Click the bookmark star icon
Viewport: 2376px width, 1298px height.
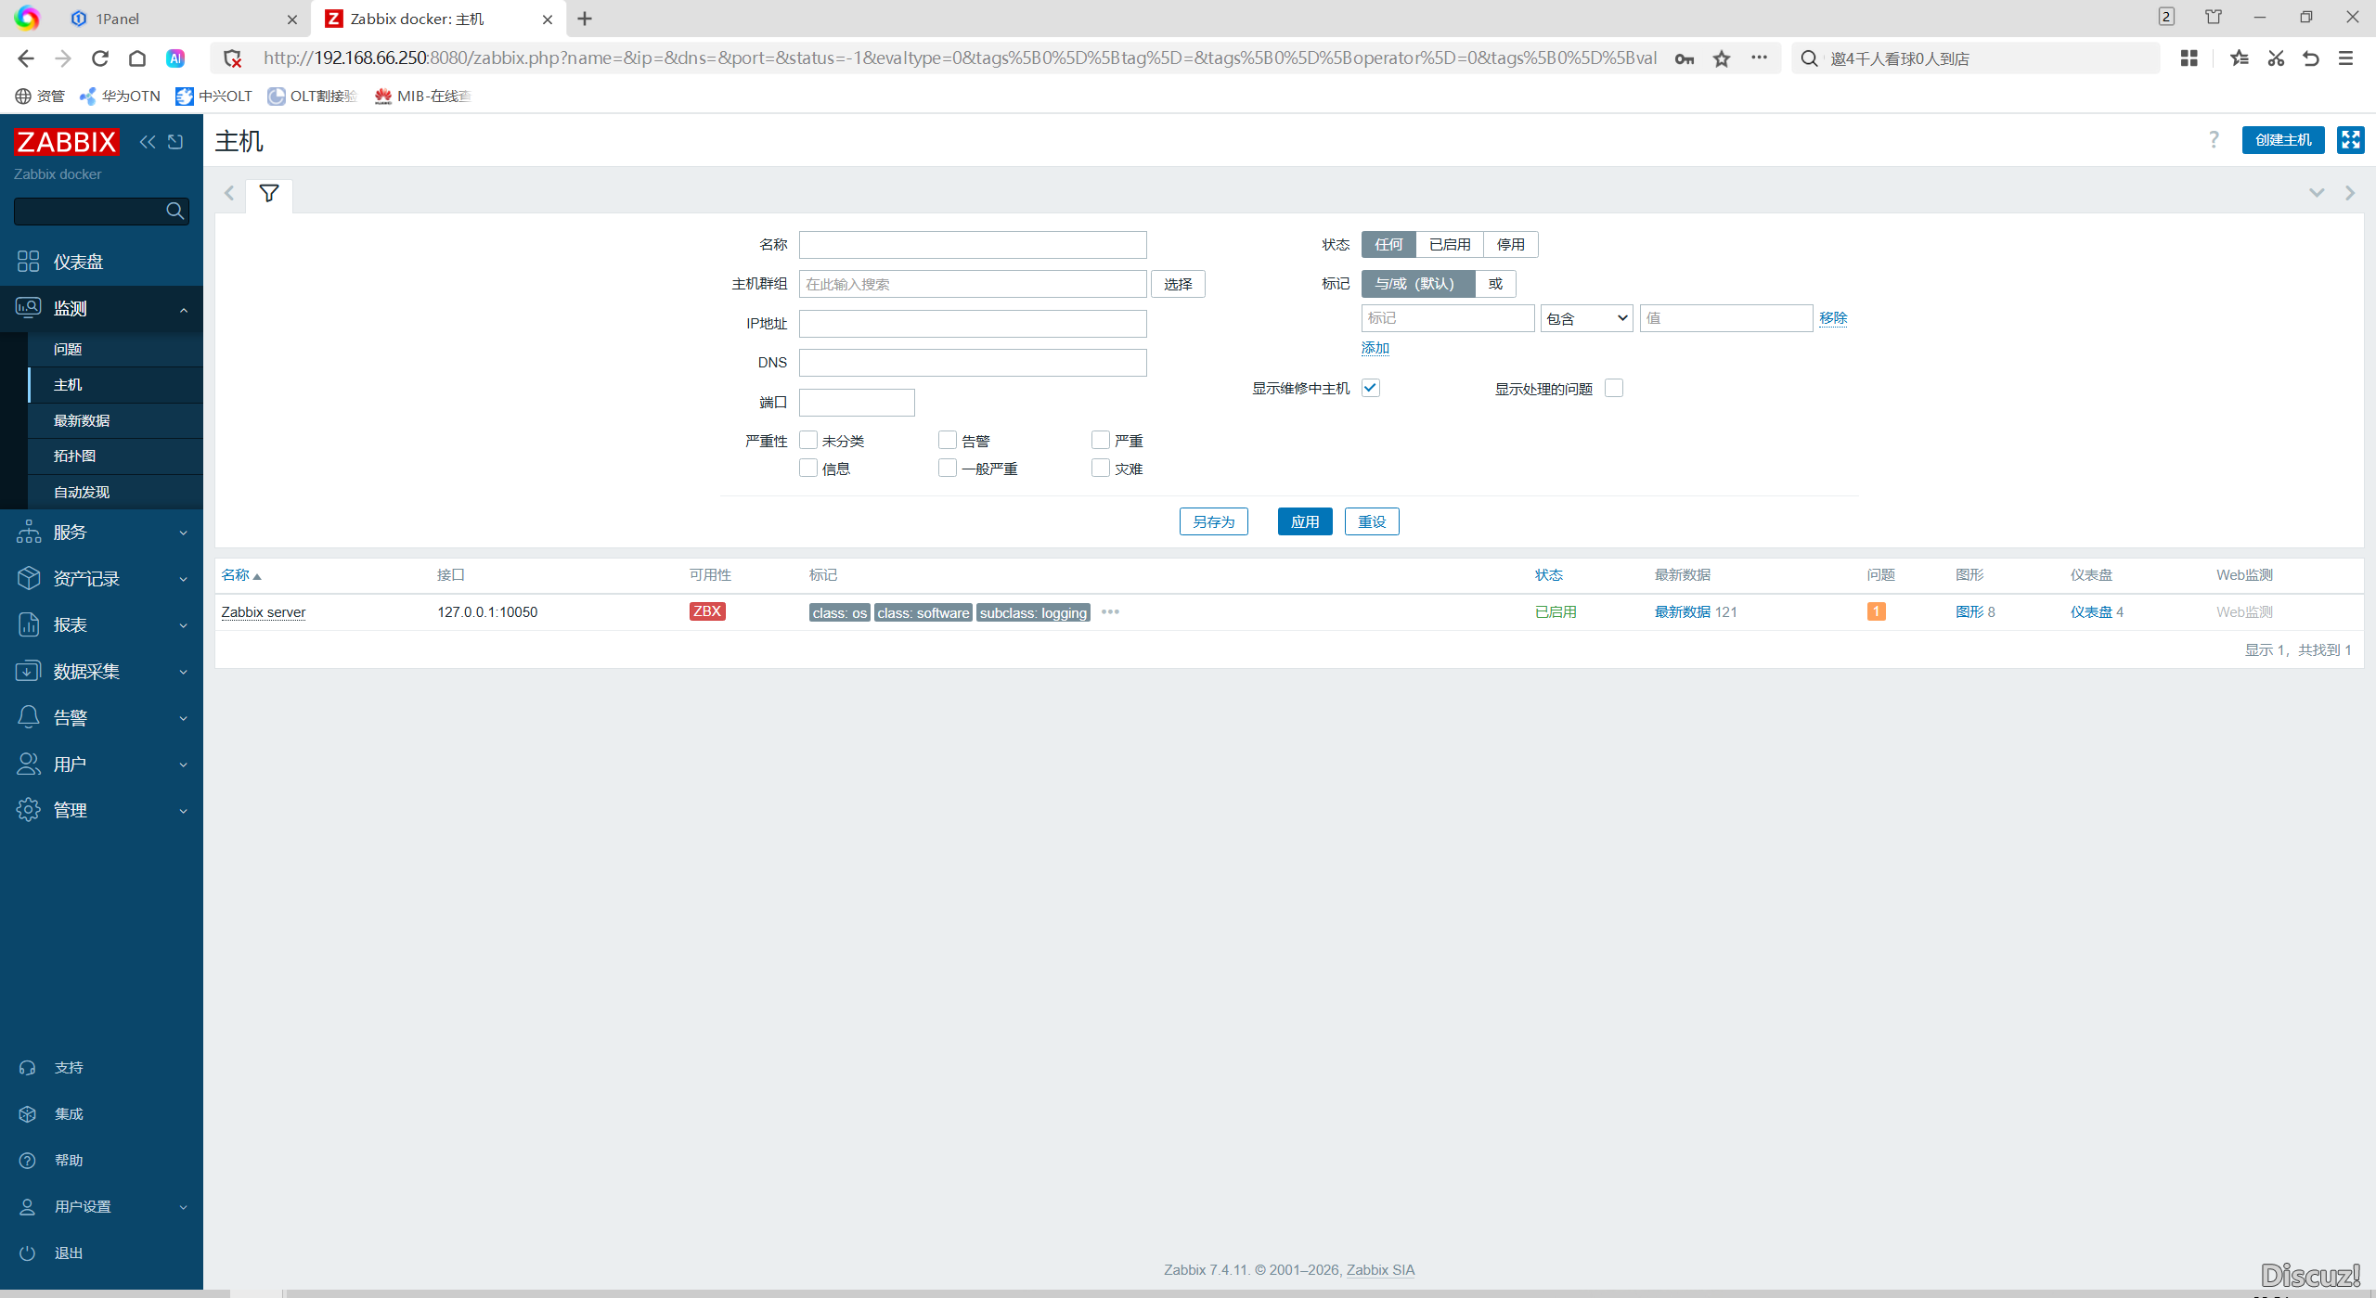point(1722,59)
